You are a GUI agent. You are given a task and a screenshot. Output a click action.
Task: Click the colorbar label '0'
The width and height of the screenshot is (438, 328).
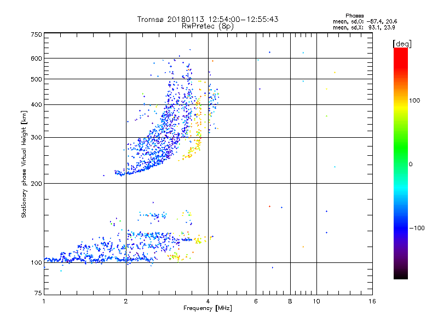411,165
